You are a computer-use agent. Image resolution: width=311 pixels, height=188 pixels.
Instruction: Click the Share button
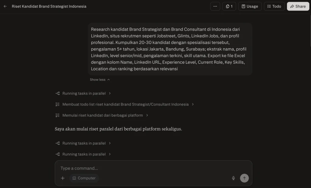298,6
